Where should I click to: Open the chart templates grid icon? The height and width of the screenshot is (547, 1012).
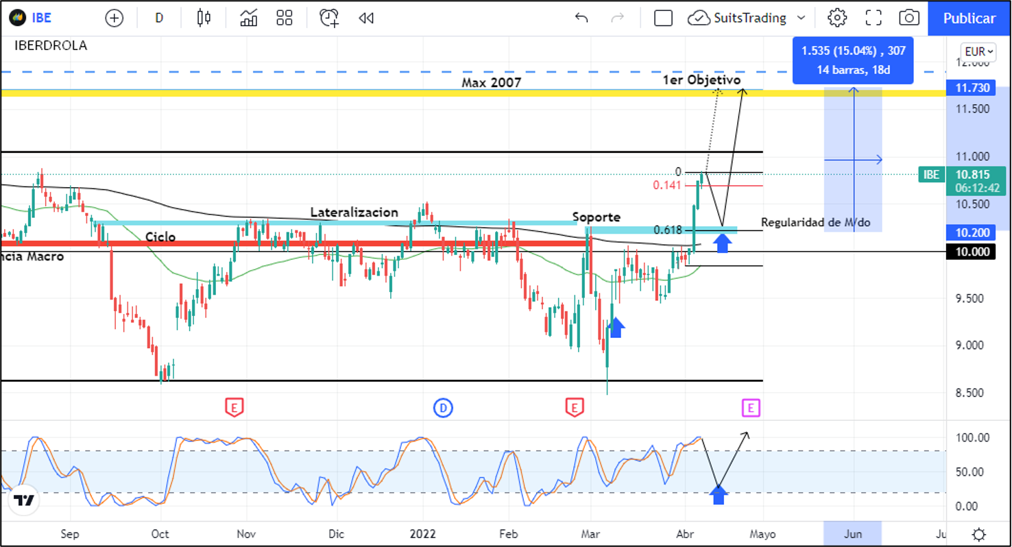(x=285, y=19)
